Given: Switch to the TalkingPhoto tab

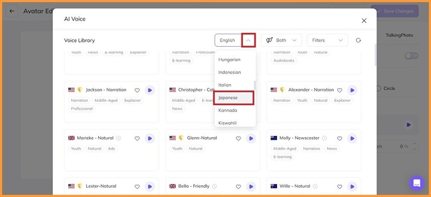Looking at the screenshot, I should click(x=399, y=35).
